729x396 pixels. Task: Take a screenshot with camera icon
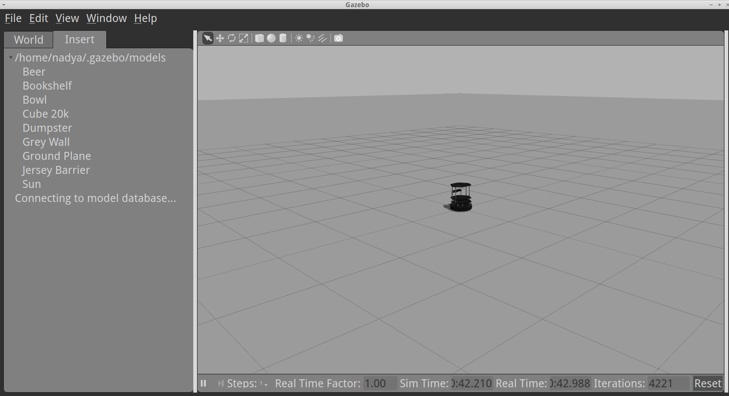pos(338,38)
